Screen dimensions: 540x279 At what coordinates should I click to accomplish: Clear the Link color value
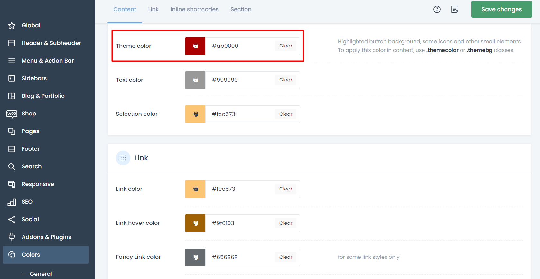tap(286, 189)
